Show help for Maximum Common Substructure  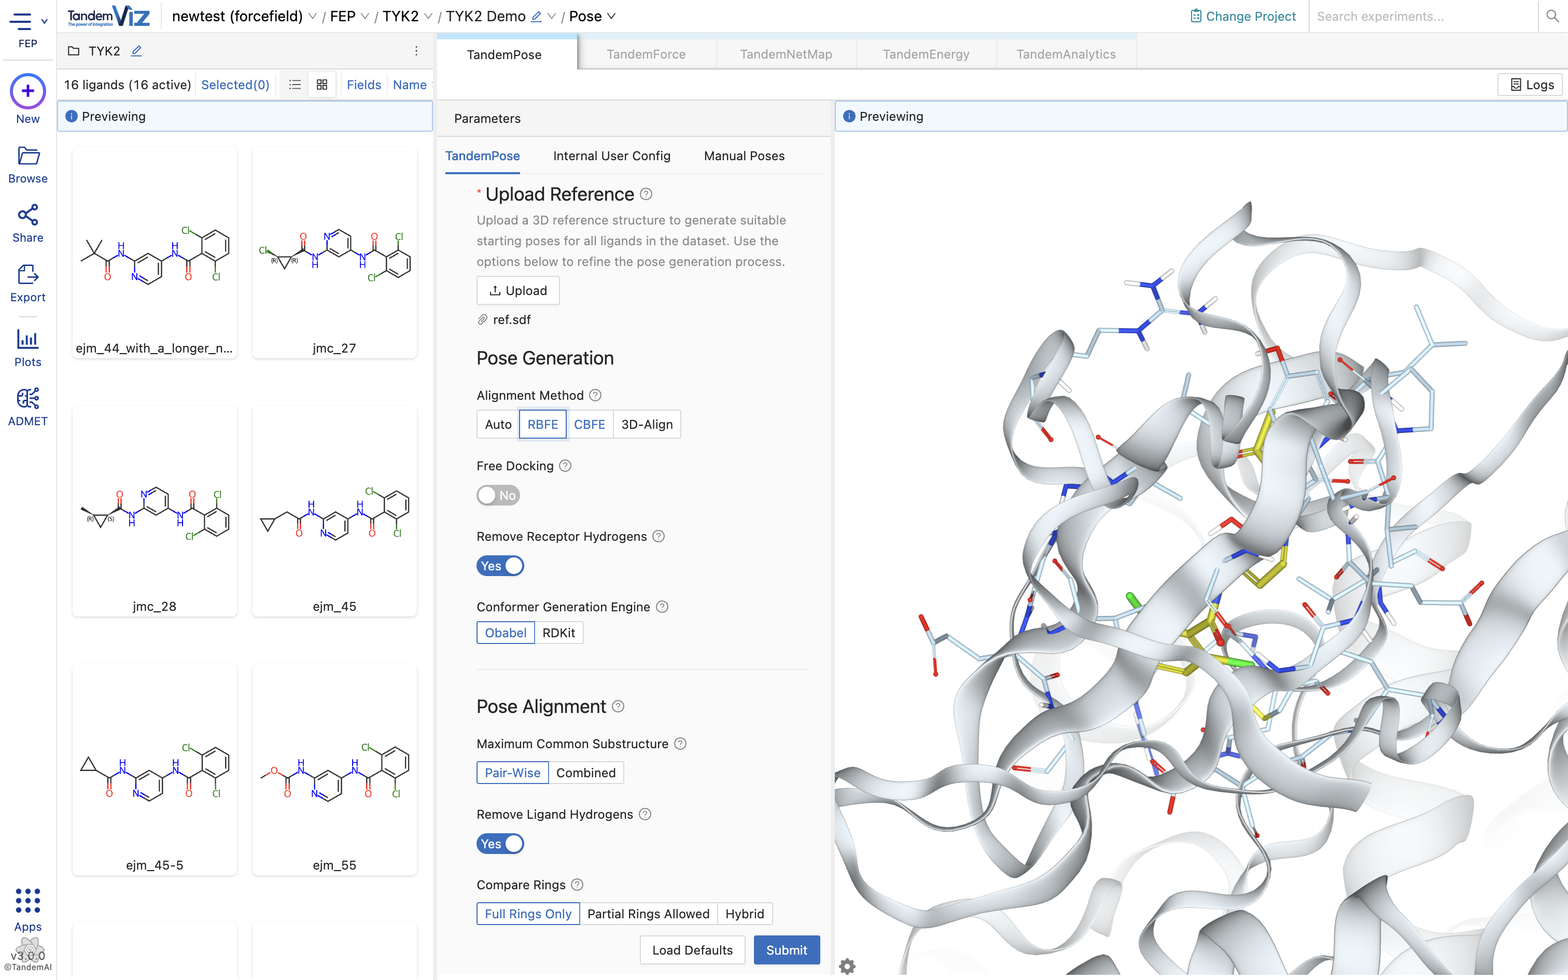[x=680, y=744]
